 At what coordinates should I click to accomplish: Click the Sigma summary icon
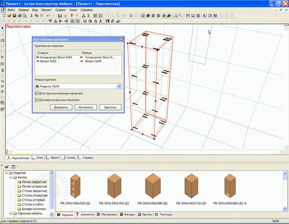coord(89,16)
